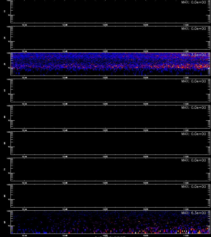Click the 9R panel axis label
211x237 pixels.
5,222
